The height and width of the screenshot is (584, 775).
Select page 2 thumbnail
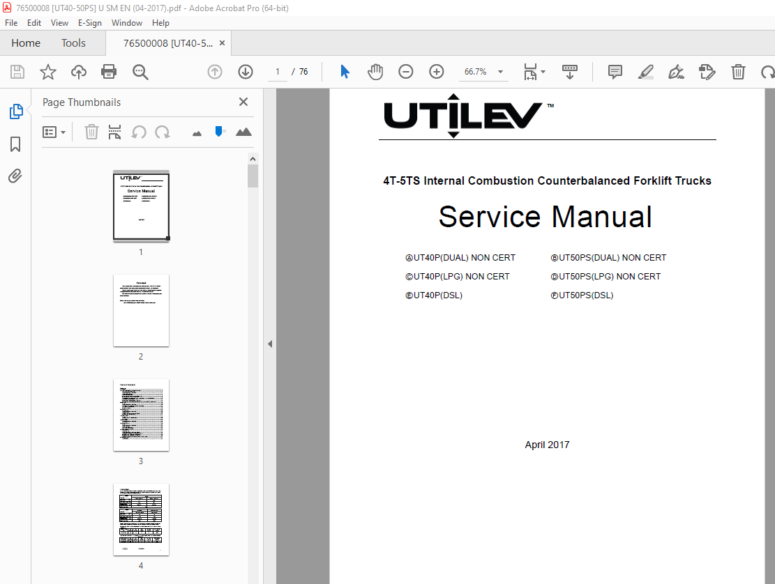(142, 311)
